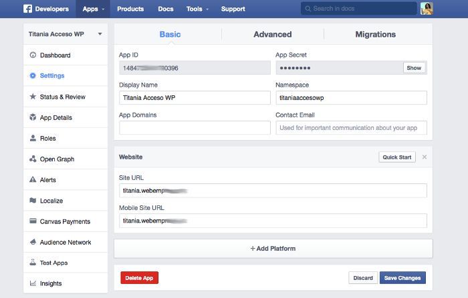Open Canvas Payments in the sidebar
The height and width of the screenshot is (298, 468).
66,221
